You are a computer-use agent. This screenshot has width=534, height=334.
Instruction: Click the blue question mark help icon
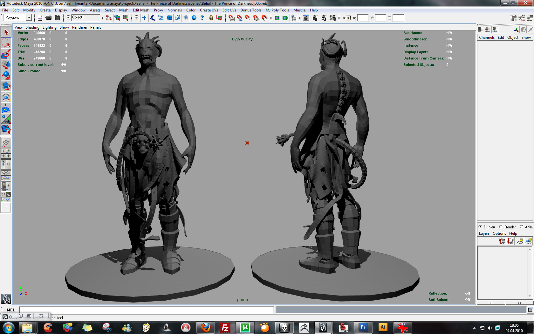tap(202, 18)
